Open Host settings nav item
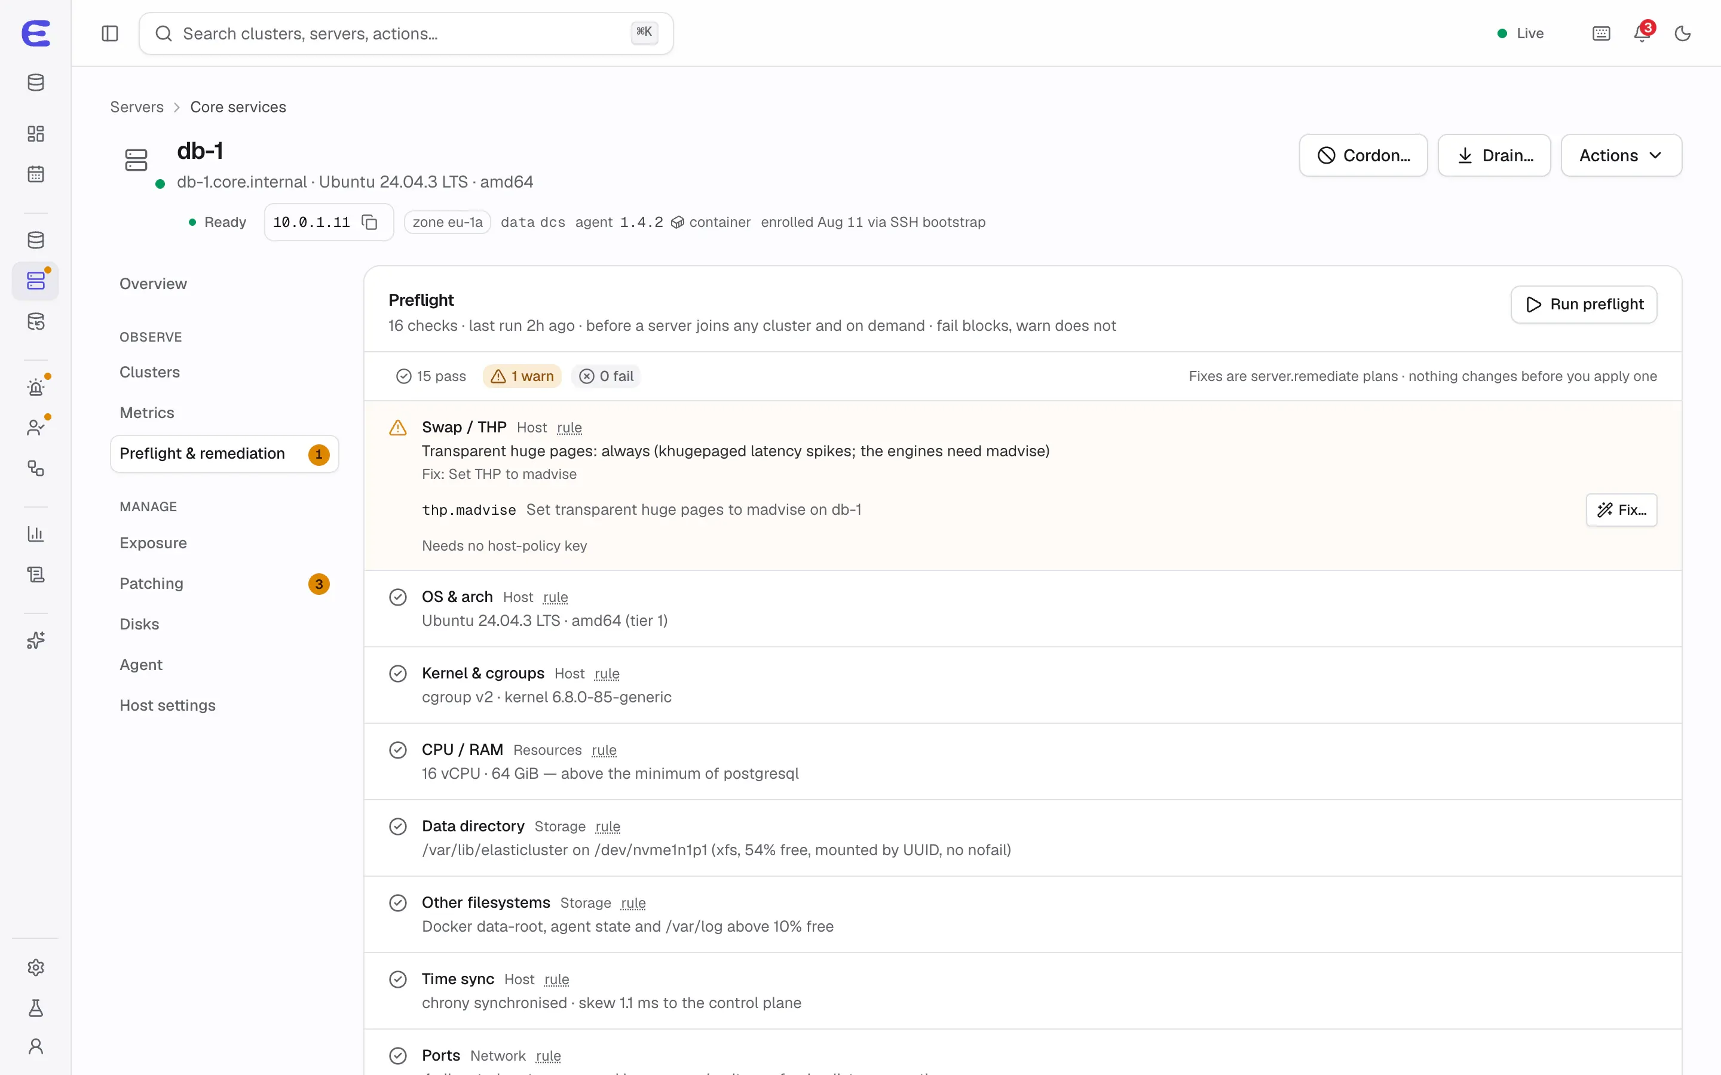Image resolution: width=1721 pixels, height=1075 pixels. click(224, 705)
